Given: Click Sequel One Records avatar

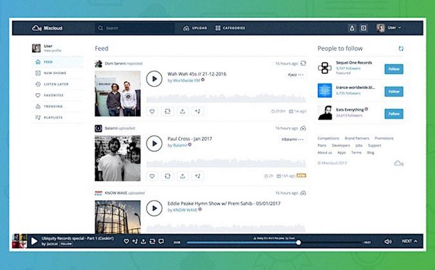Looking at the screenshot, I should coord(324,68).
